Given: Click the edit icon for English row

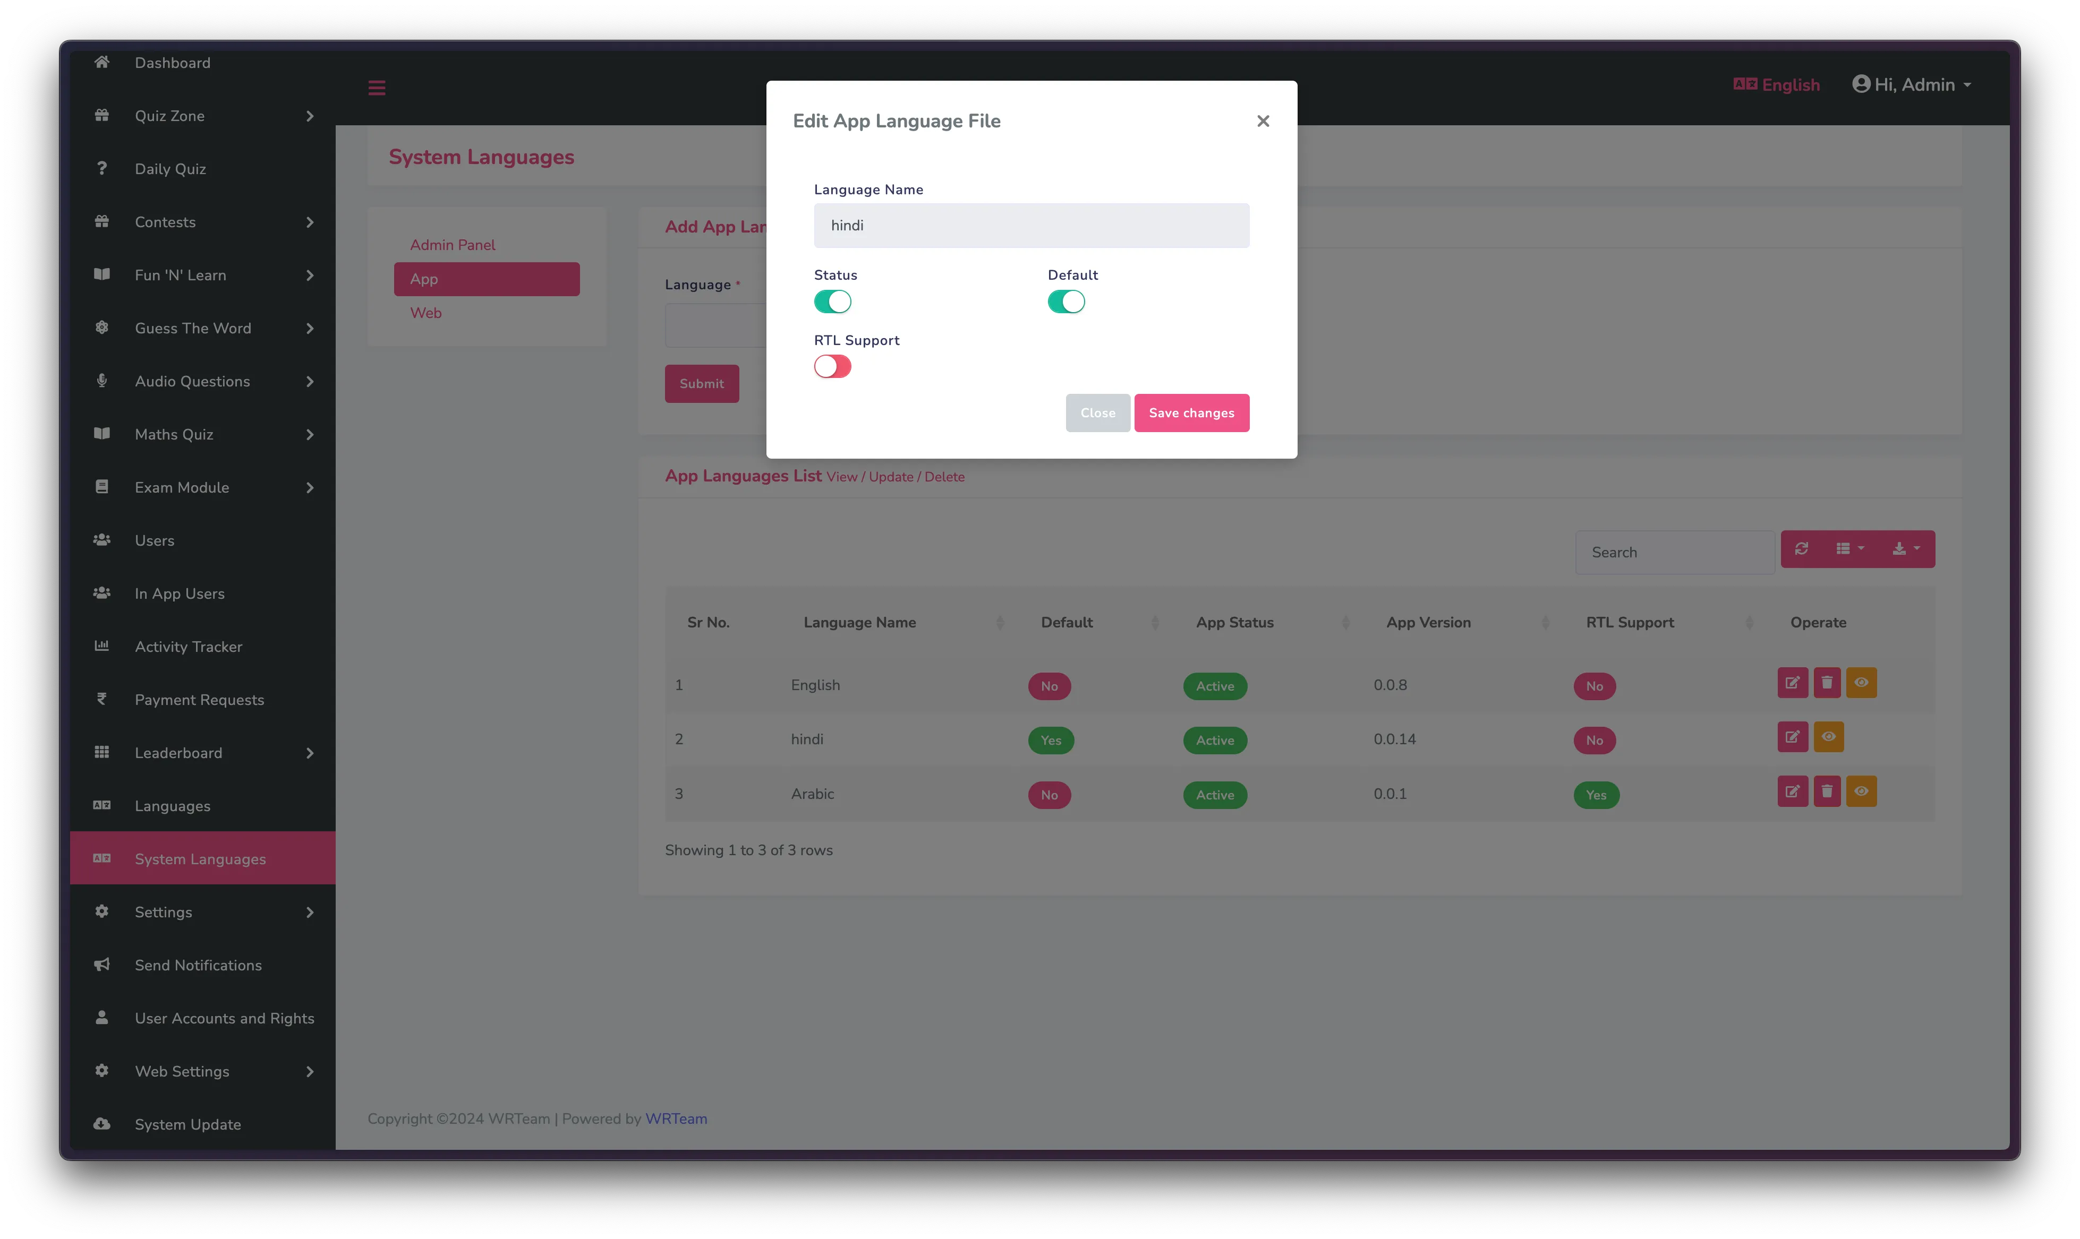Looking at the screenshot, I should click(x=1792, y=682).
